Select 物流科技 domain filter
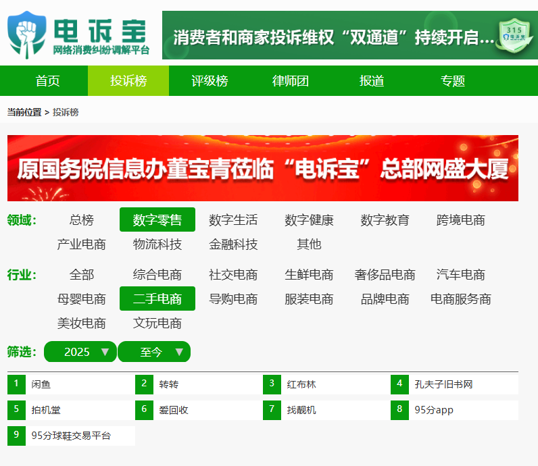The width and height of the screenshot is (538, 466). 157,244
